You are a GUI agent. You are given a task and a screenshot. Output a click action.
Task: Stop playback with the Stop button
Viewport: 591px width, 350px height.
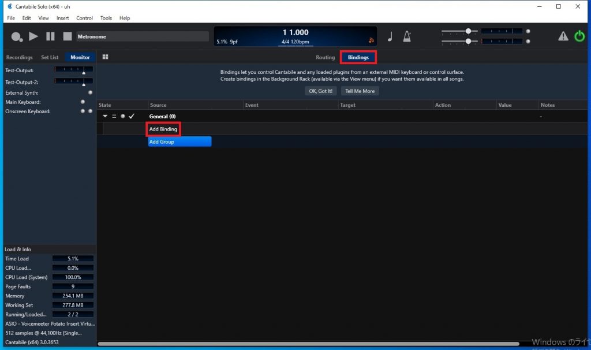coord(67,36)
